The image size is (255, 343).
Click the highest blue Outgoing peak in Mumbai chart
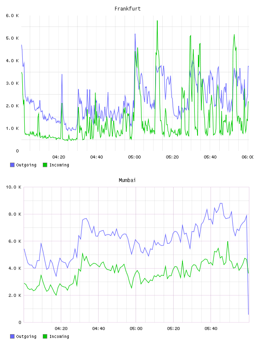tap(221, 203)
